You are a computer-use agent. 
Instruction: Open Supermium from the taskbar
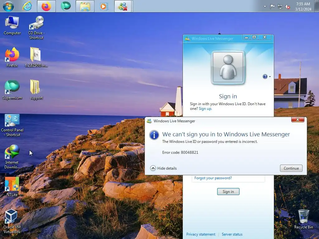(66, 6)
